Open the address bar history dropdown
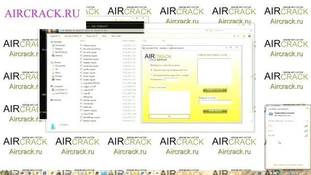Screen dimensions: 311x175 pos(207,31)
